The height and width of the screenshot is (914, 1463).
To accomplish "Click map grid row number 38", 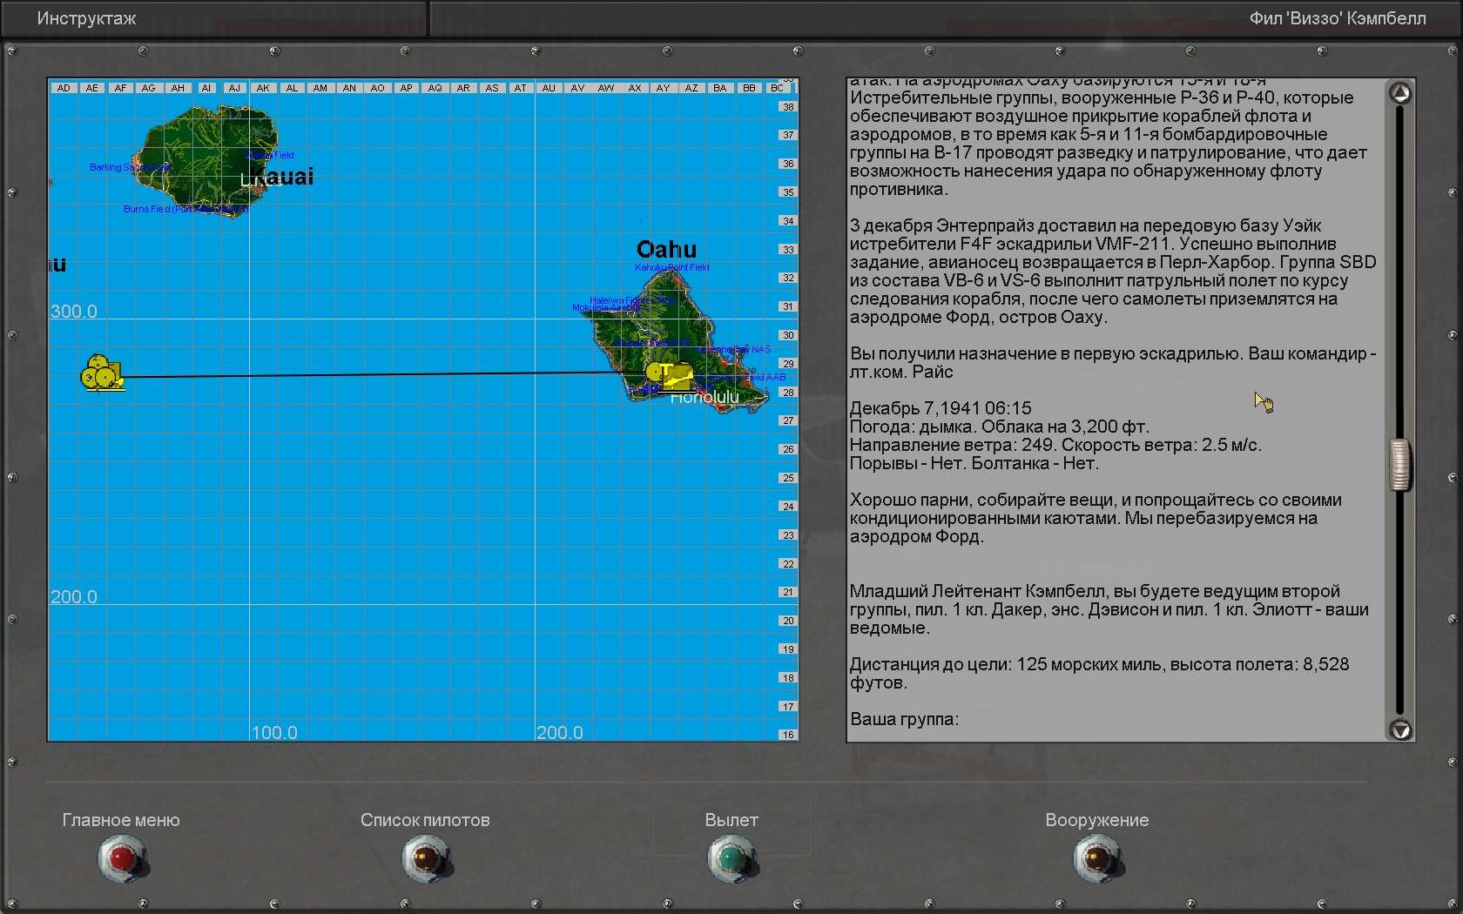I will coord(788,107).
